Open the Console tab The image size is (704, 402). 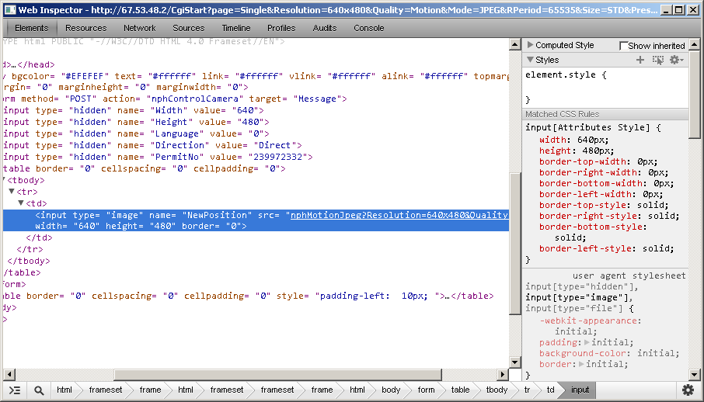click(368, 28)
